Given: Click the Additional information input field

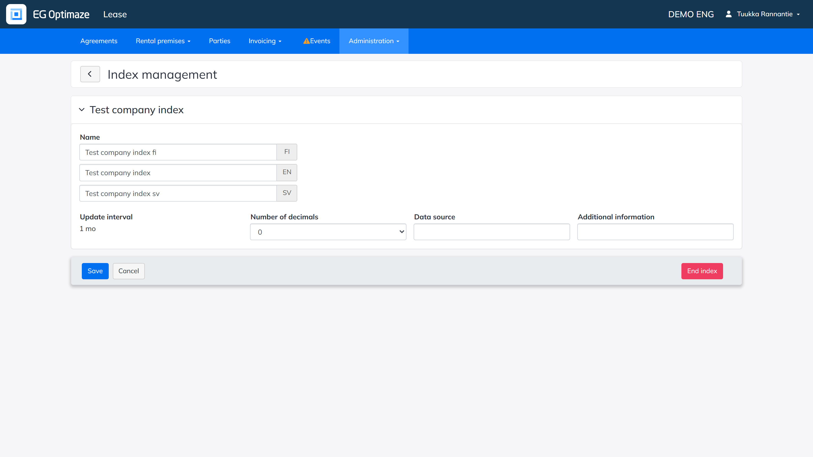Looking at the screenshot, I should tap(655, 232).
